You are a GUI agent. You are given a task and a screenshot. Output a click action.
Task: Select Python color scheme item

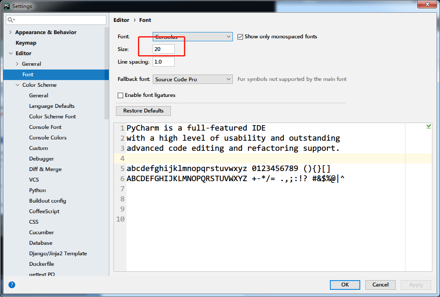coord(37,190)
